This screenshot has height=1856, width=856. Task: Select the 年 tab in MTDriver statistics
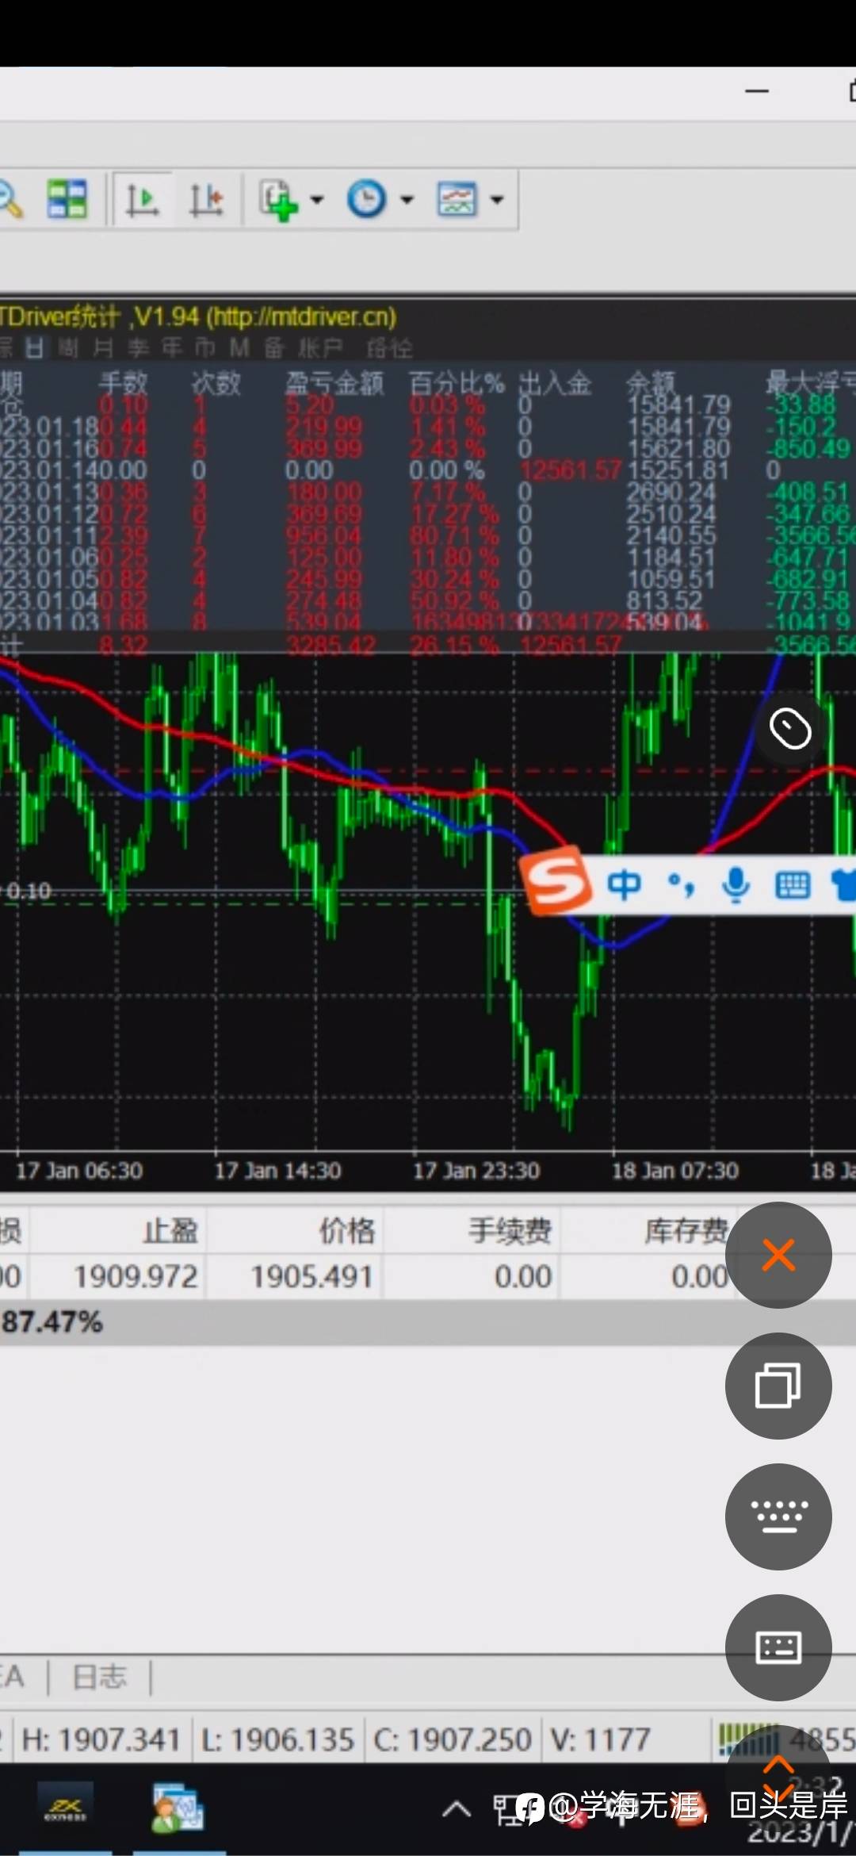tap(172, 347)
